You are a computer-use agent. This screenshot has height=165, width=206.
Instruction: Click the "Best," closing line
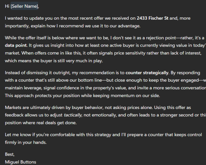click(10, 154)
